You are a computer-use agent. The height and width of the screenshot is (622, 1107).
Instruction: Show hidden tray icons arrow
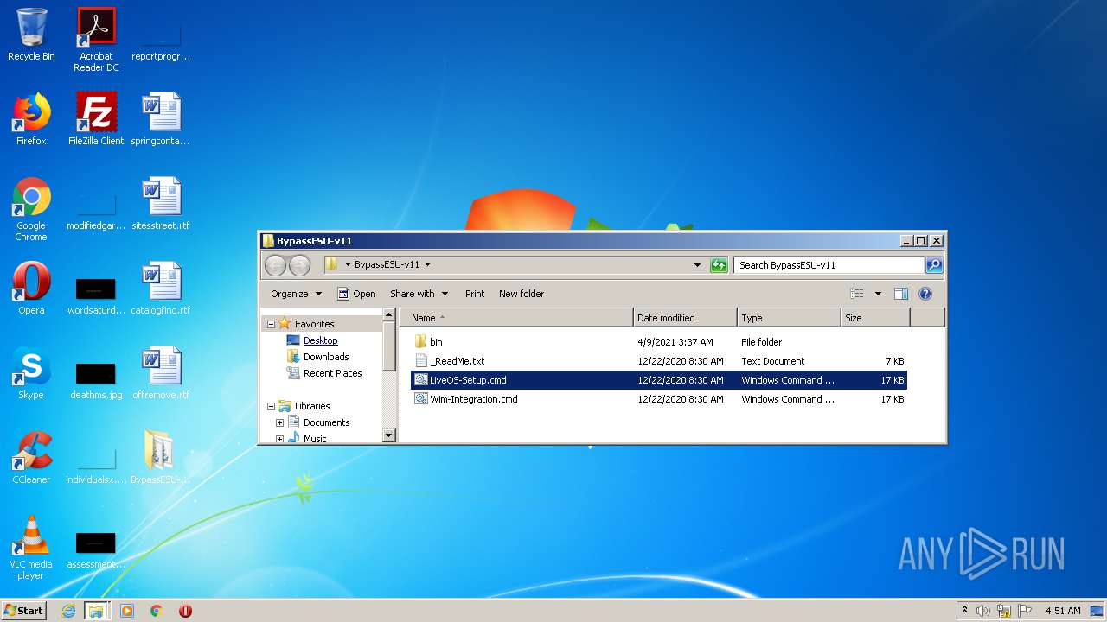[x=964, y=610]
